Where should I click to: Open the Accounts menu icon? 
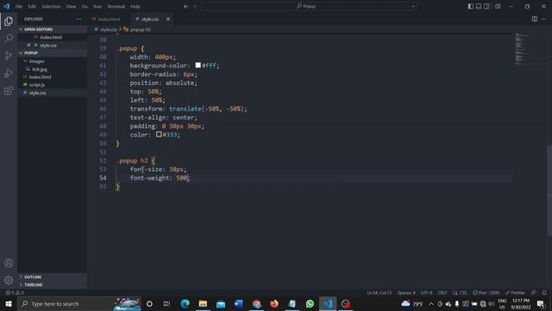coord(9,263)
